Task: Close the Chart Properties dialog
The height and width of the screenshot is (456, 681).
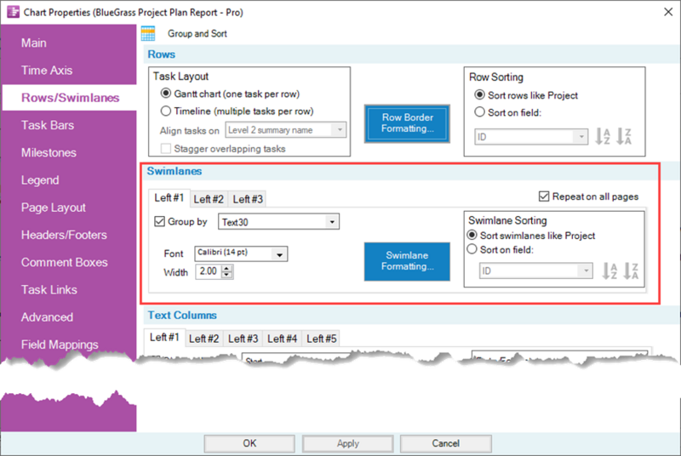Action: (668, 12)
